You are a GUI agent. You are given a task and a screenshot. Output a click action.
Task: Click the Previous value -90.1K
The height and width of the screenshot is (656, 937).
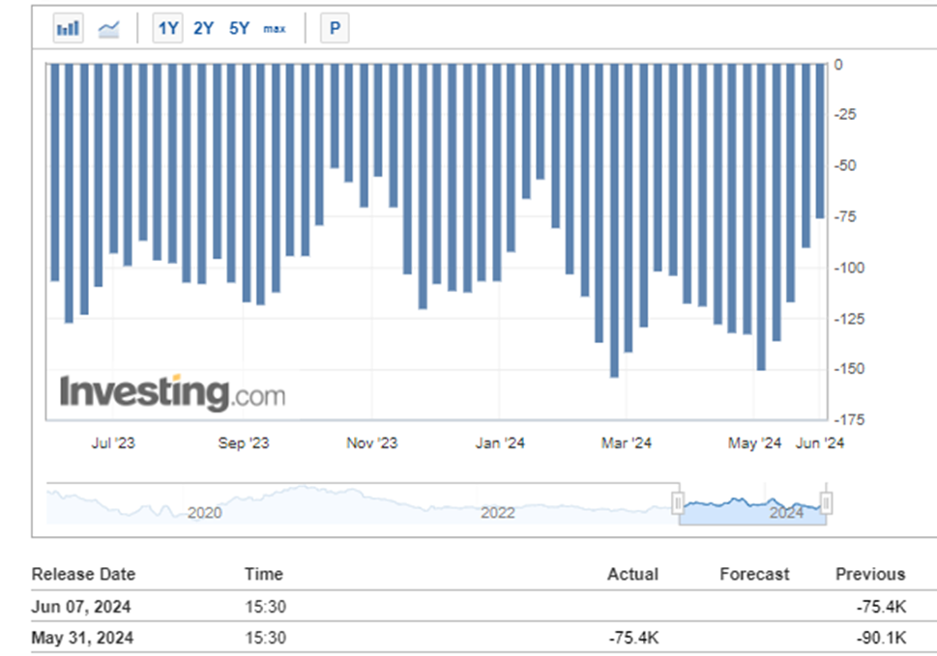[x=882, y=638]
